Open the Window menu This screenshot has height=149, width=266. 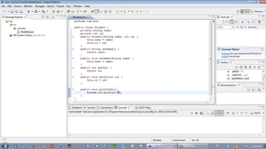point(78,6)
